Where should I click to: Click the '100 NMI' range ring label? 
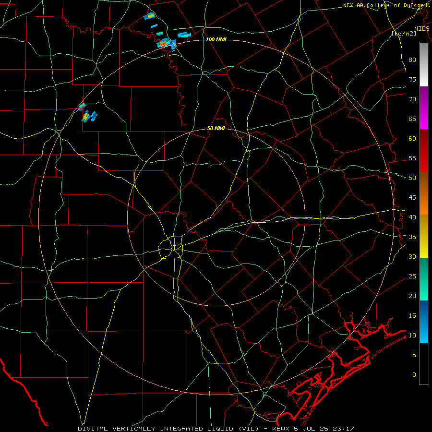tap(216, 40)
